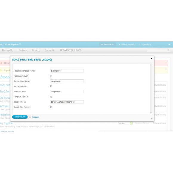Click Βασικές ρυθμίσεις link in Buy together row
173x173 pixels.
click(142, 123)
